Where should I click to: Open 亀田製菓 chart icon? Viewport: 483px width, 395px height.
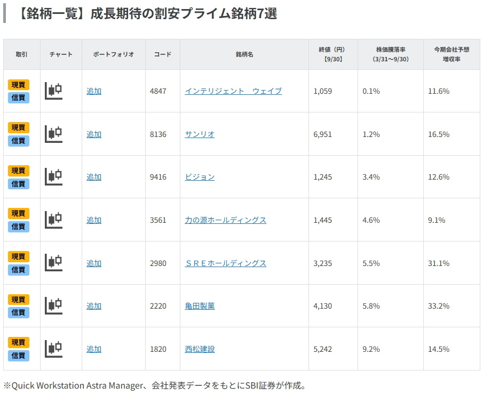[53, 305]
